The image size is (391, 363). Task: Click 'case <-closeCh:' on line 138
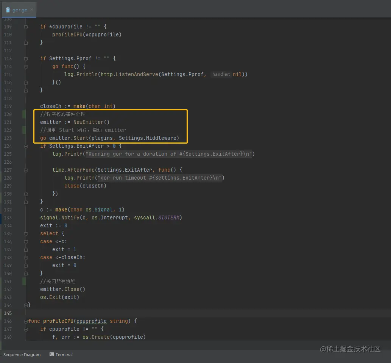tap(62, 258)
